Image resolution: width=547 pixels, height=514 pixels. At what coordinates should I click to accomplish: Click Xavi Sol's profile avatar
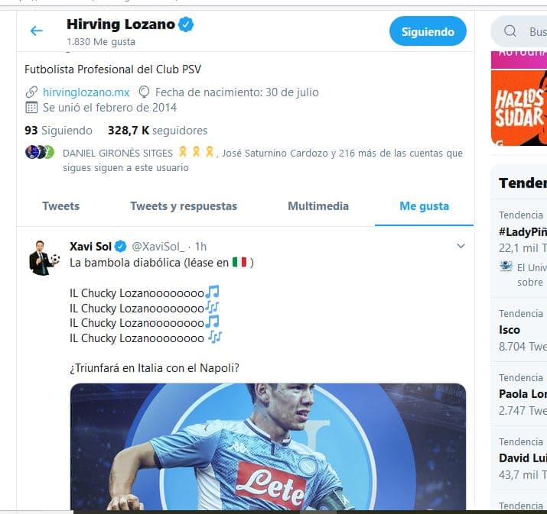[43, 257]
